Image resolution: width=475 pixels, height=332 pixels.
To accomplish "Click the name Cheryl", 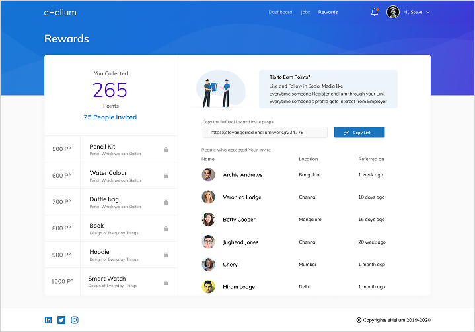I will (231, 265).
